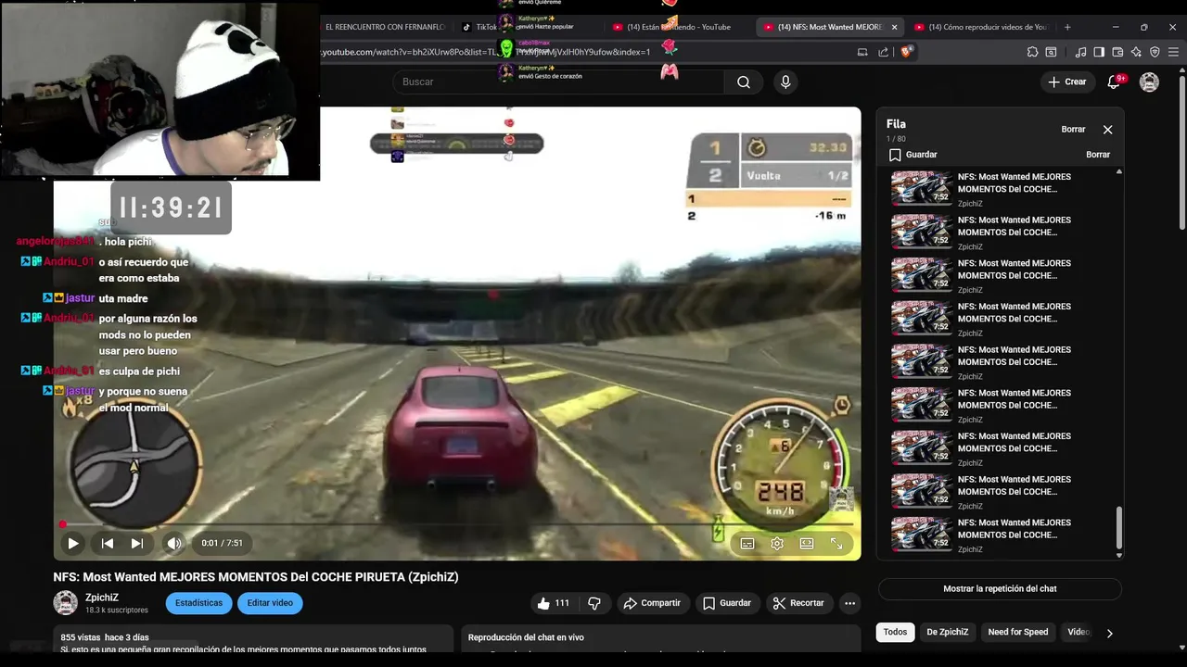Toggle subtitles in the video player
Image resolution: width=1187 pixels, height=667 pixels.
click(747, 544)
